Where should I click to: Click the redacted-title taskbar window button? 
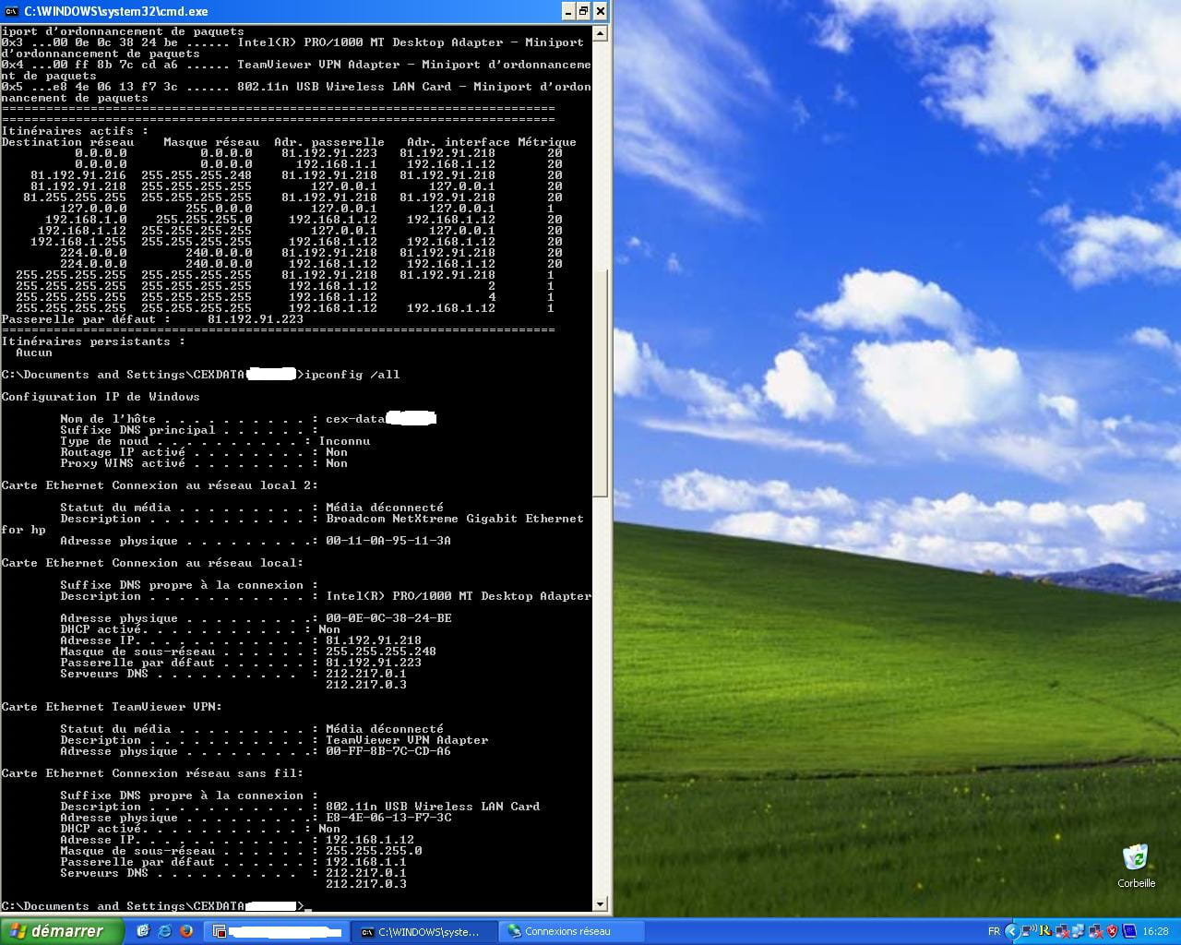coord(276,931)
